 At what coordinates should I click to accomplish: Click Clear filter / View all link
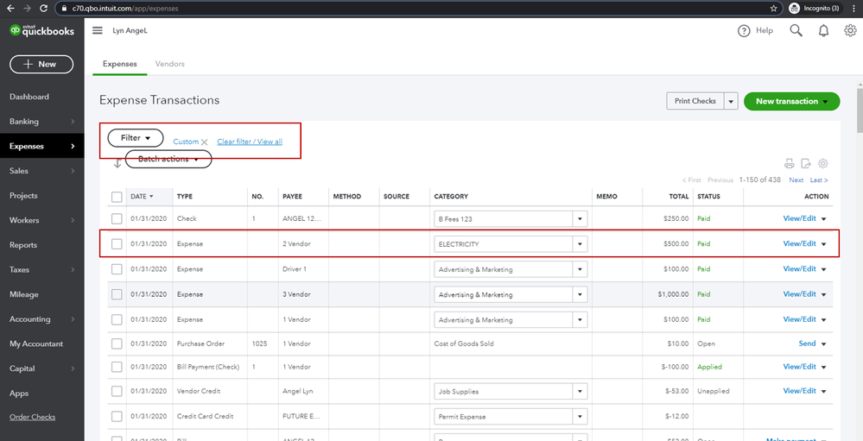(x=250, y=142)
